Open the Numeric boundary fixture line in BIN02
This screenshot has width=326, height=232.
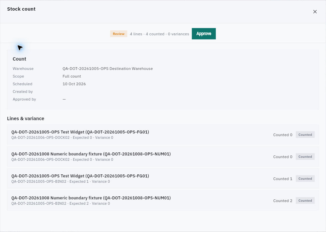tap(163, 201)
